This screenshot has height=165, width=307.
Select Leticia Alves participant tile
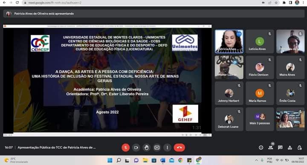(x=260, y=41)
